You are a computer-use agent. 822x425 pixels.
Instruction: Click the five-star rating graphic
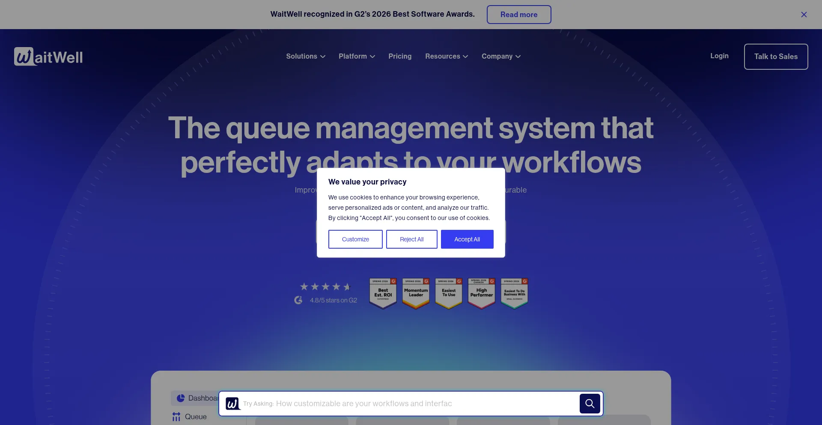pyautogui.click(x=325, y=286)
